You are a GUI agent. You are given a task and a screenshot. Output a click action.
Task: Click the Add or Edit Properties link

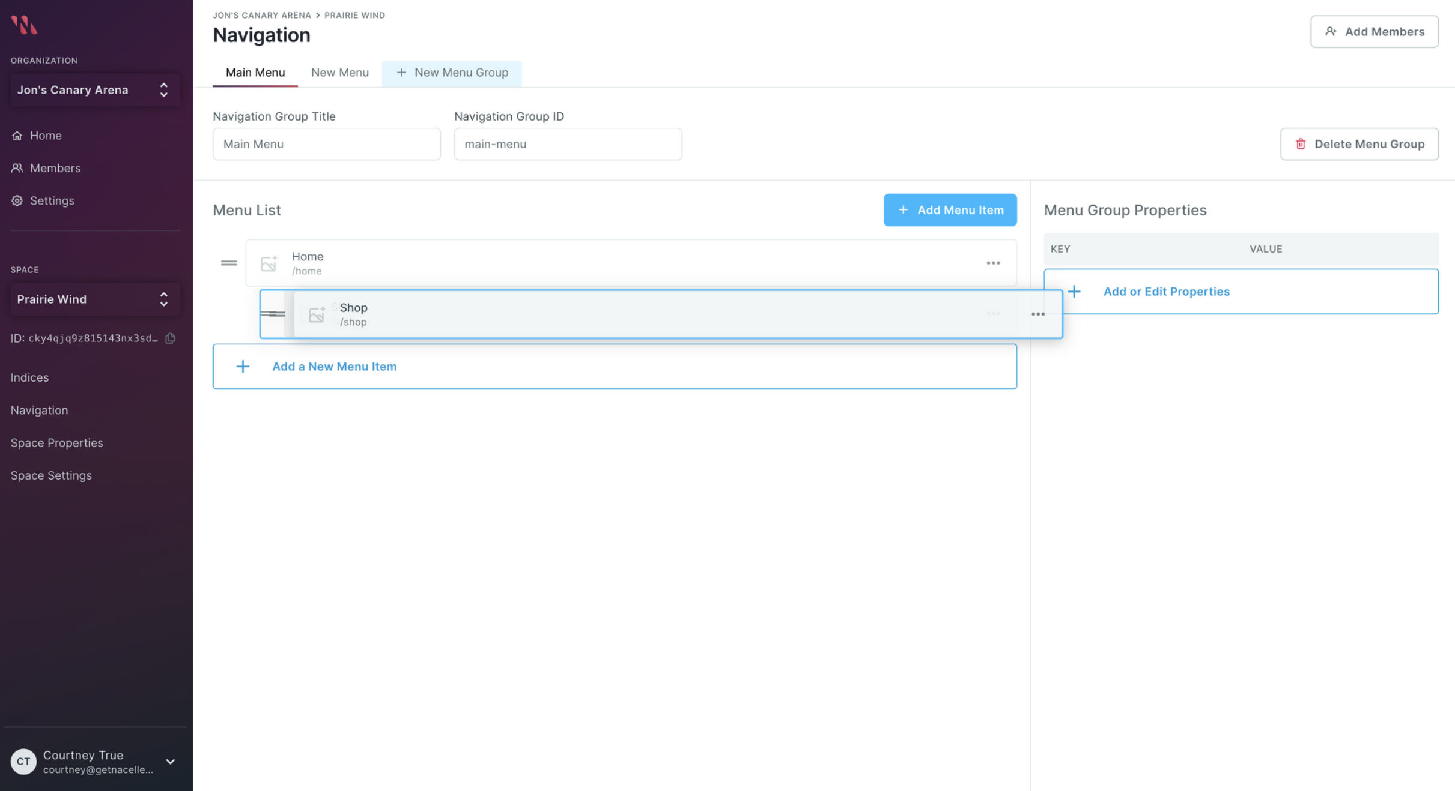pyautogui.click(x=1165, y=292)
